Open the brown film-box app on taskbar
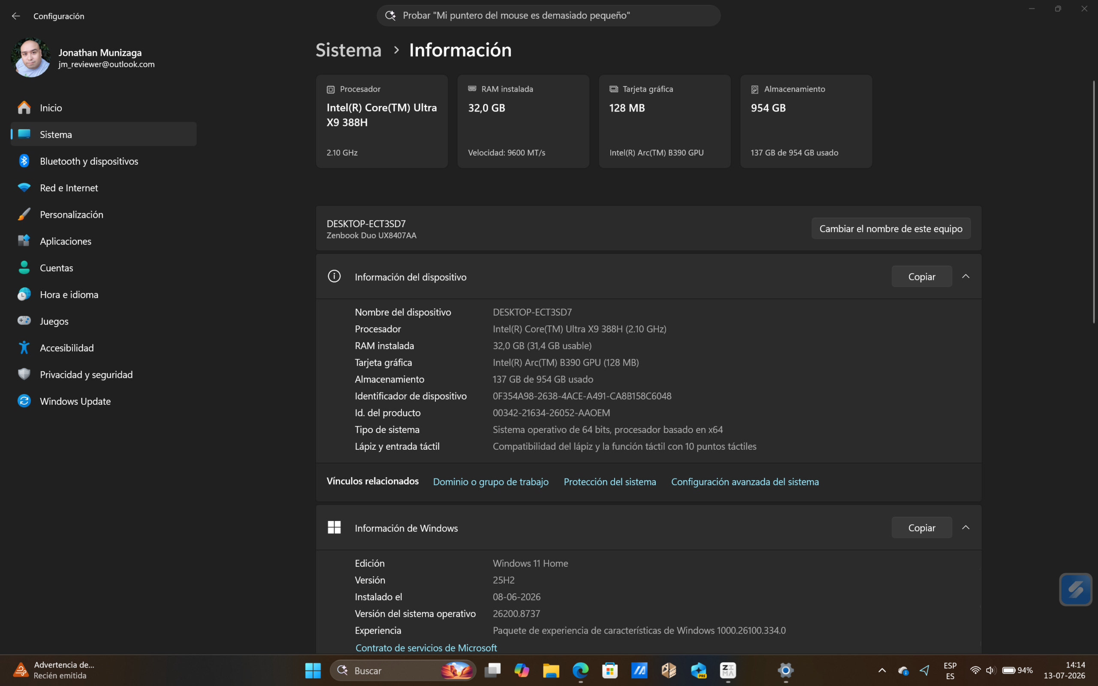The height and width of the screenshot is (686, 1098). click(669, 671)
